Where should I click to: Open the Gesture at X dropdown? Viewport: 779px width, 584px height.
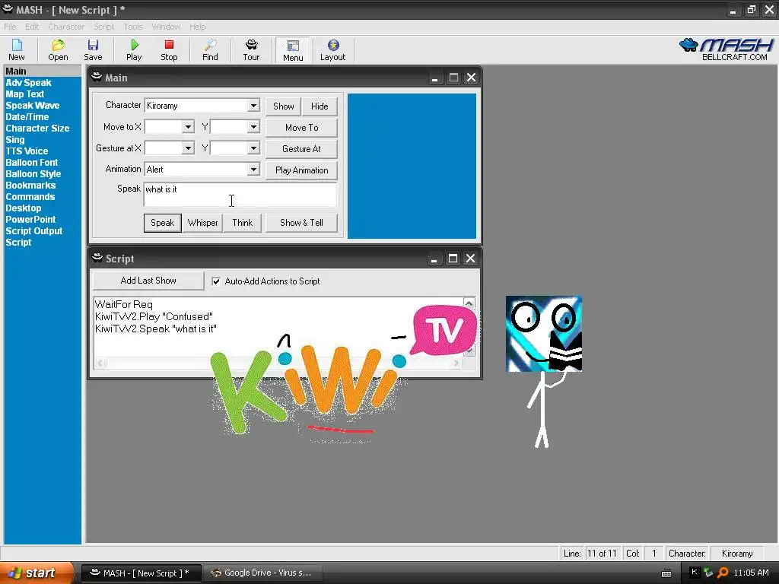pos(188,148)
